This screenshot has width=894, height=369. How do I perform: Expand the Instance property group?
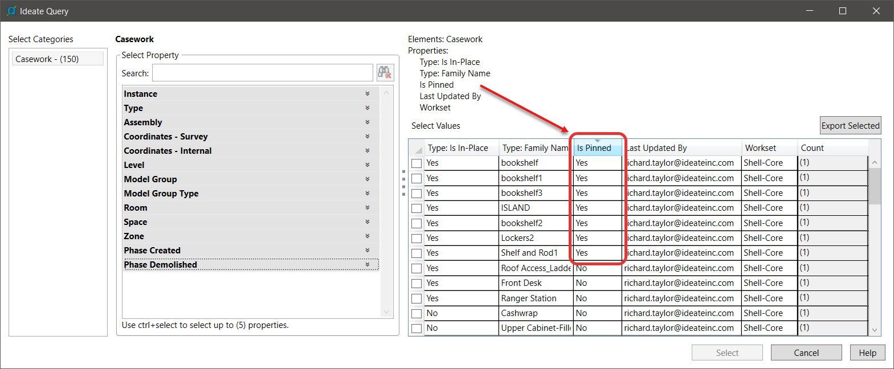click(x=368, y=93)
